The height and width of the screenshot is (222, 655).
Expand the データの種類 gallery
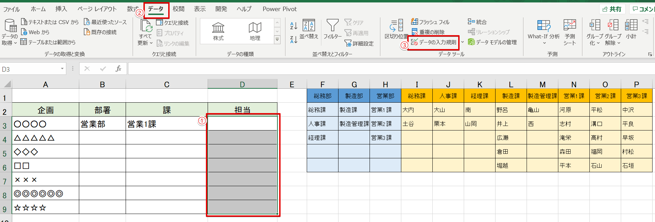tap(277, 40)
